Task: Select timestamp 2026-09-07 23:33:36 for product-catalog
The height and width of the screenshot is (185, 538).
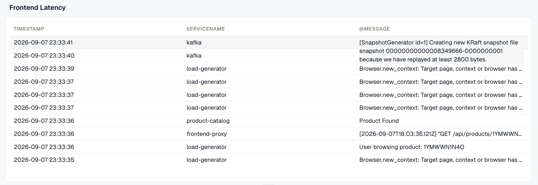Action: (x=44, y=121)
